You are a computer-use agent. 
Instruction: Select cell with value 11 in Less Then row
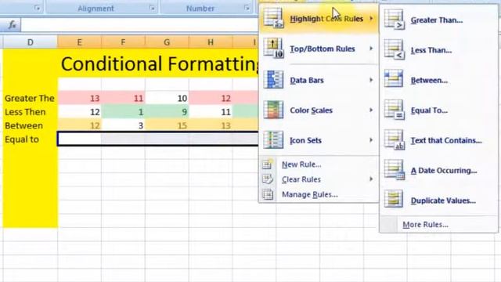point(211,111)
